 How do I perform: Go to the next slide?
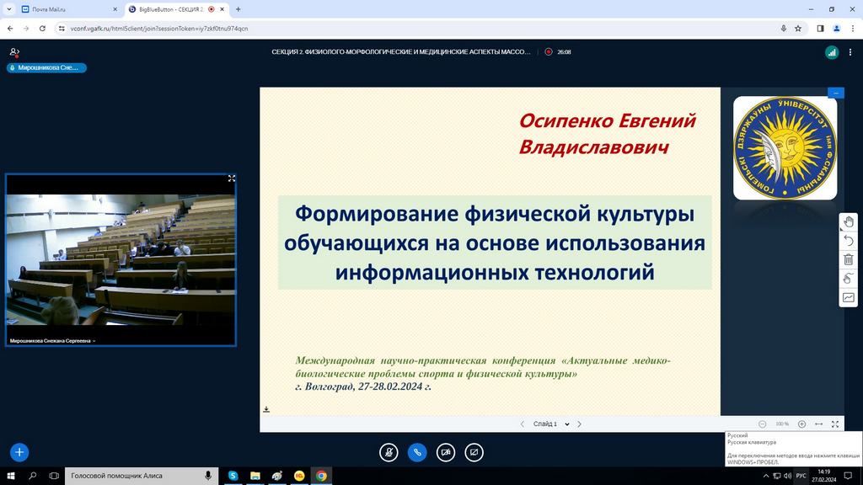coord(580,424)
